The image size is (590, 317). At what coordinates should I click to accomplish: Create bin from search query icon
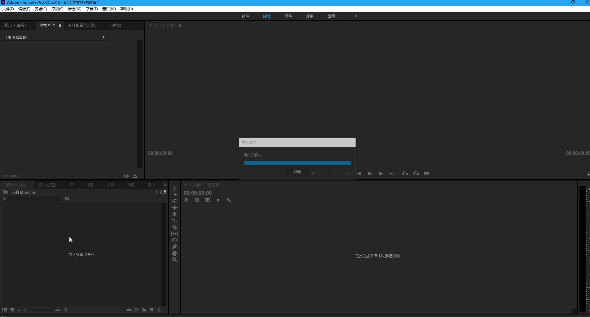pyautogui.click(x=67, y=199)
